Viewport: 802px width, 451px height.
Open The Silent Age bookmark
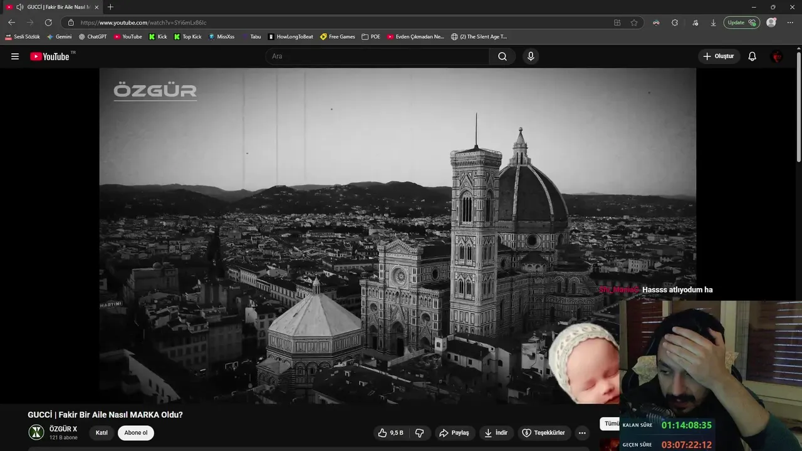(x=479, y=37)
